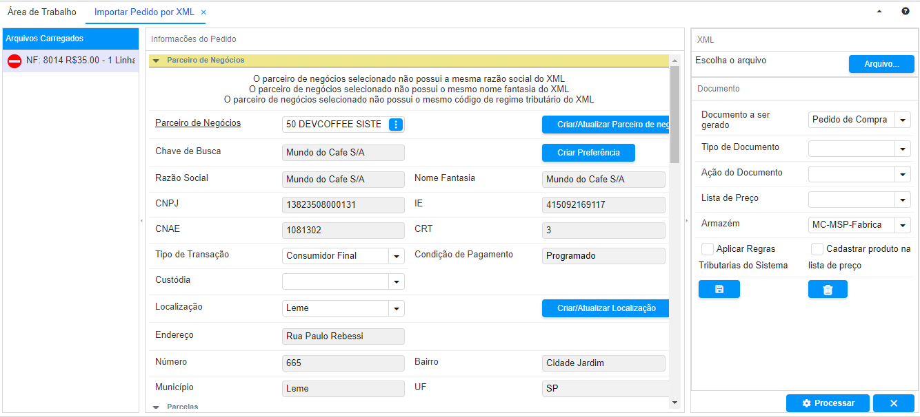This screenshot has width=920, height=417.
Task: Open the help question mark icon
Action: [904, 11]
